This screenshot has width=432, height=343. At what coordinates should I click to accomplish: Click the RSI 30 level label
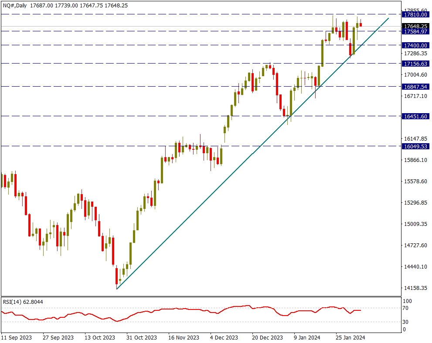click(x=405, y=322)
